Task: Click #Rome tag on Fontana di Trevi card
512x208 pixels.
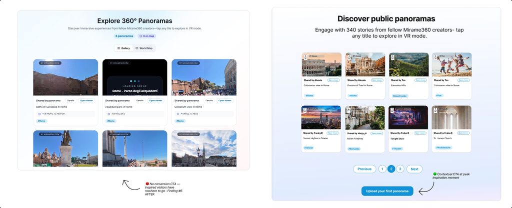Action: pos(352,96)
